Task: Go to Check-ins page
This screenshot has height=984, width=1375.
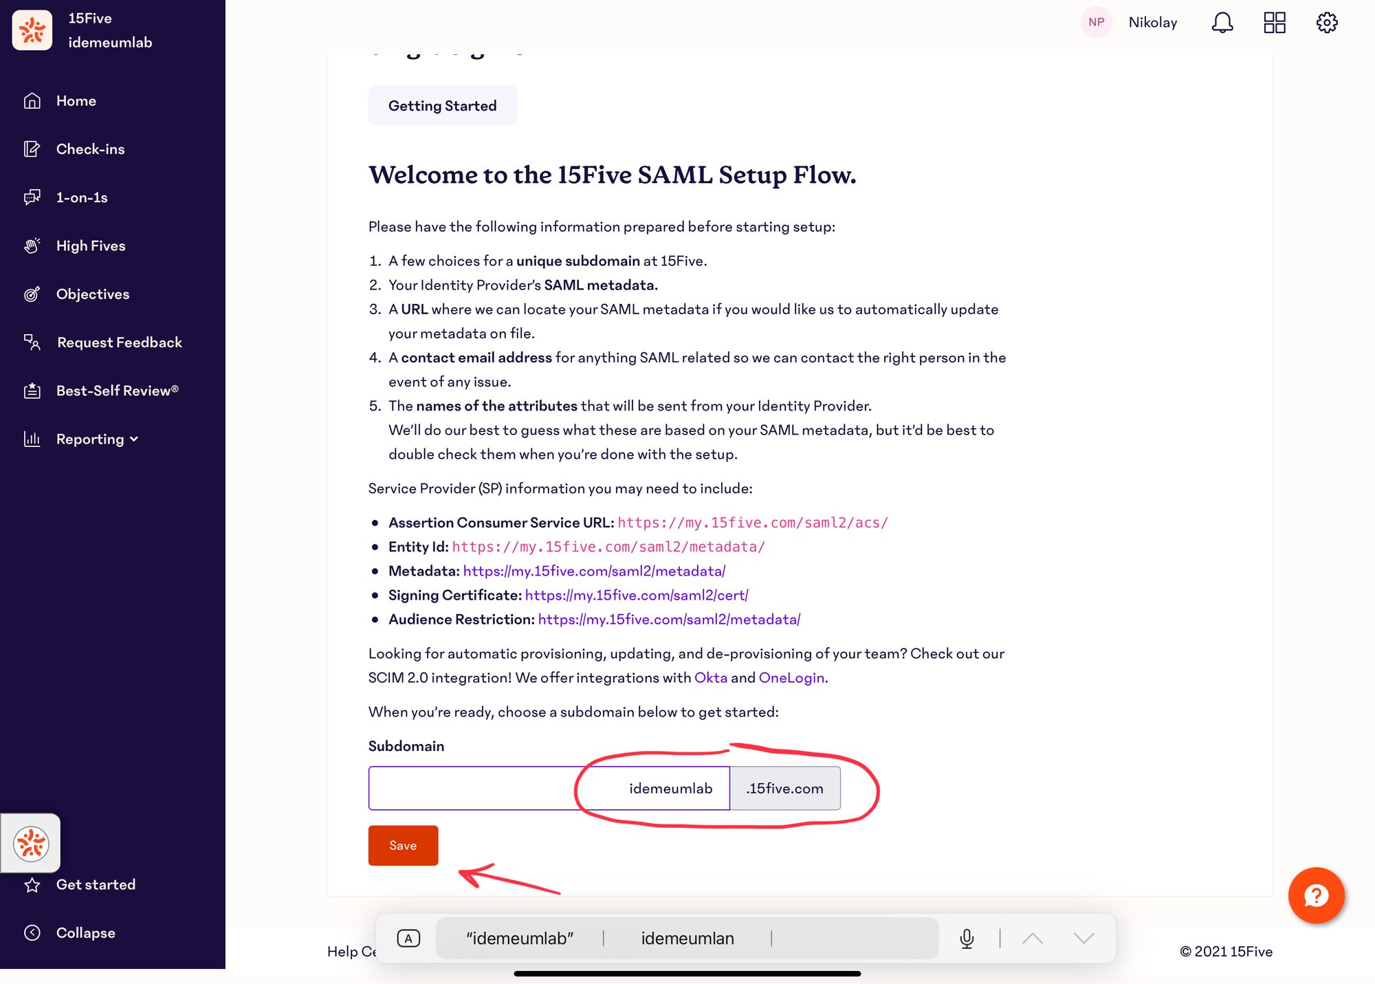Action: (90, 149)
